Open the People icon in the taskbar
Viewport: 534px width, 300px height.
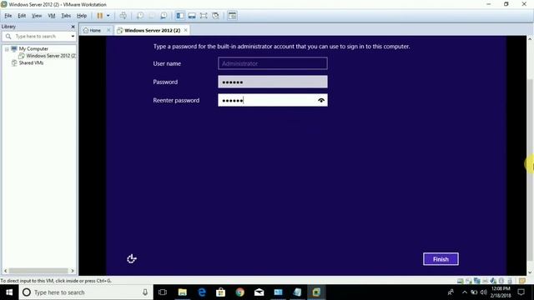click(x=451, y=292)
